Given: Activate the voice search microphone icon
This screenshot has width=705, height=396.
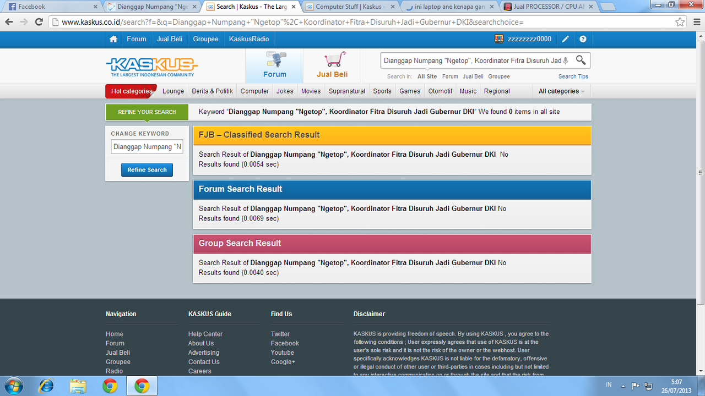Looking at the screenshot, I should (x=566, y=61).
